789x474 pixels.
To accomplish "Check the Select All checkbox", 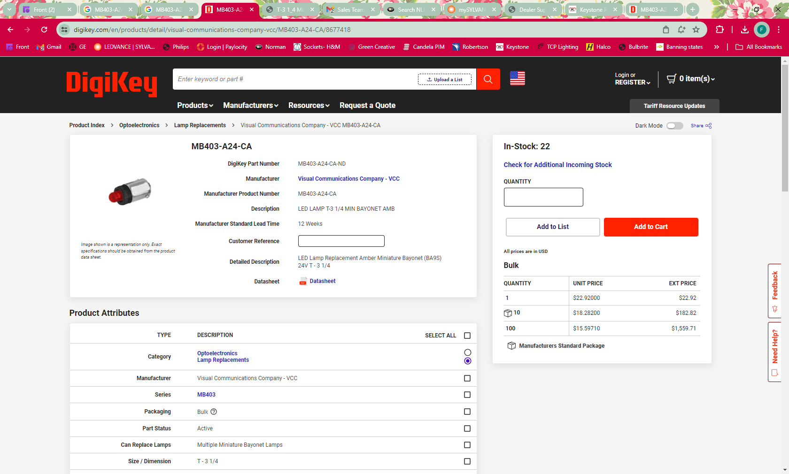I will click(467, 336).
